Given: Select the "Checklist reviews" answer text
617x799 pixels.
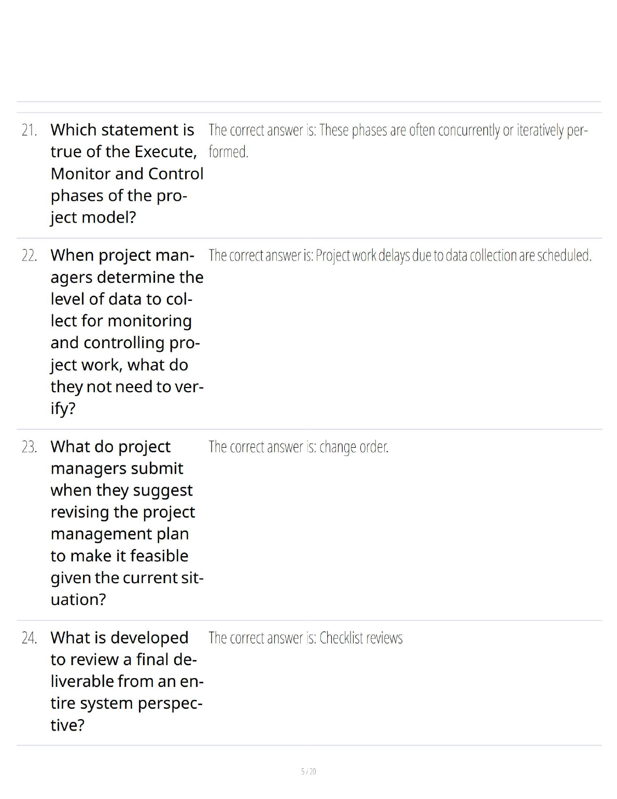Looking at the screenshot, I should click(x=361, y=638).
